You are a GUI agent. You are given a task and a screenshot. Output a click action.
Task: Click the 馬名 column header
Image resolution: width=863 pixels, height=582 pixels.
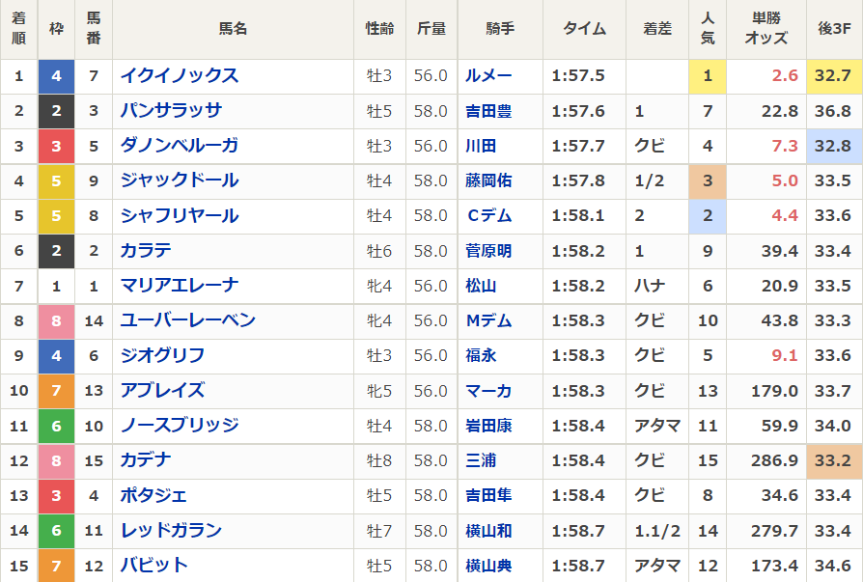[x=233, y=29]
